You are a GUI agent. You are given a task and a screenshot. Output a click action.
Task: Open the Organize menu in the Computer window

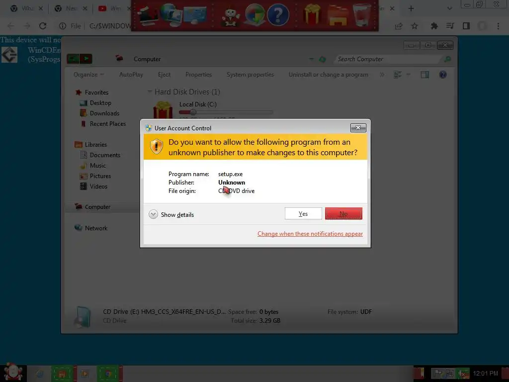click(88, 75)
